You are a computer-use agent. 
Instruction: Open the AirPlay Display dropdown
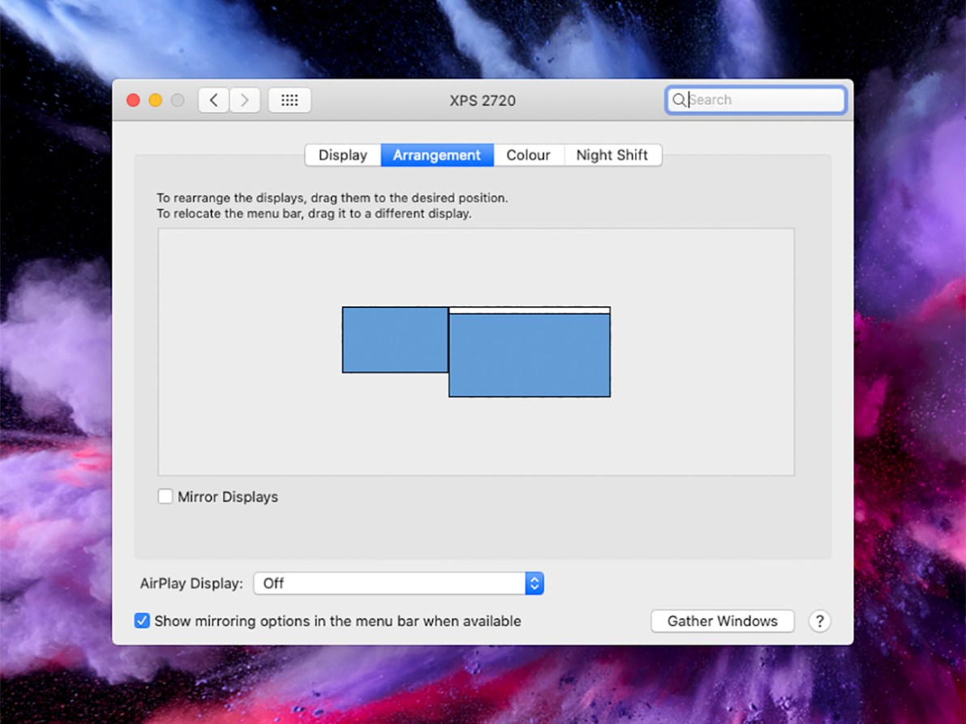(397, 583)
